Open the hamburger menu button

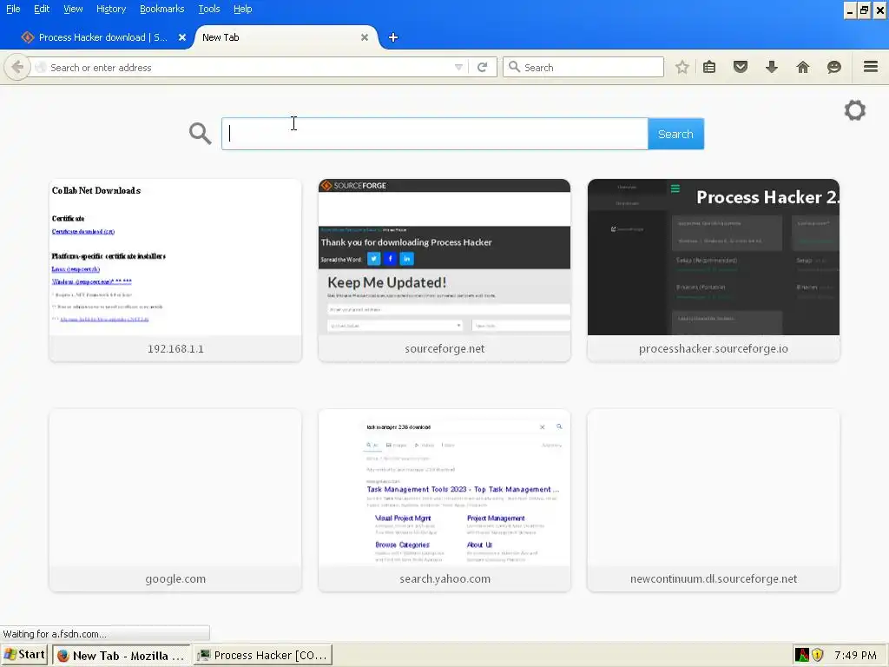click(871, 67)
